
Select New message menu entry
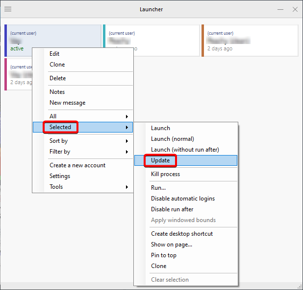point(83,103)
